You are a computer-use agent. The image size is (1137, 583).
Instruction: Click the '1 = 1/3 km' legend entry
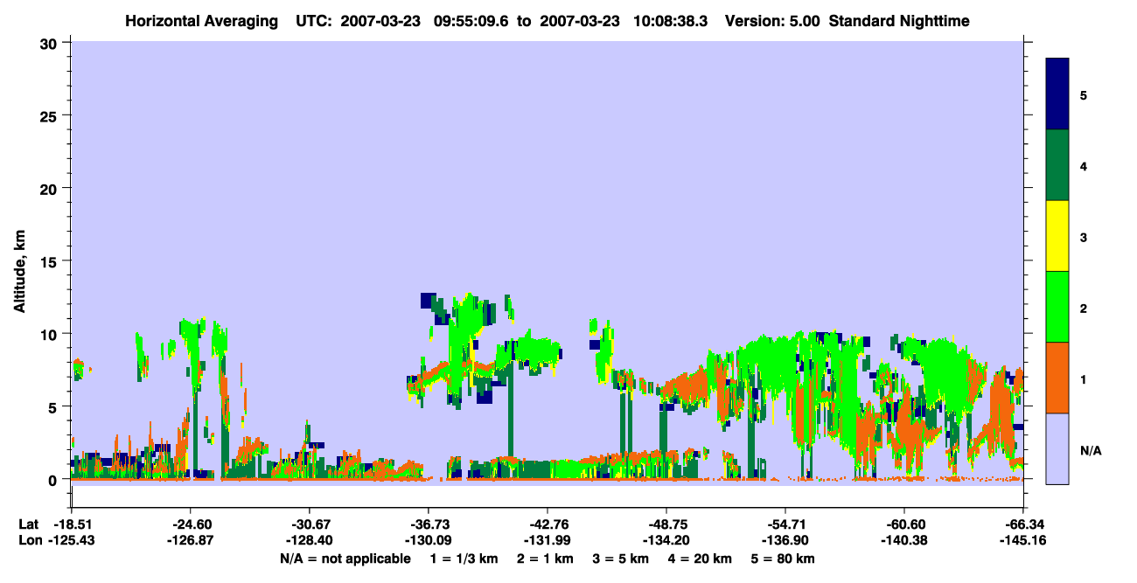[x=464, y=559]
